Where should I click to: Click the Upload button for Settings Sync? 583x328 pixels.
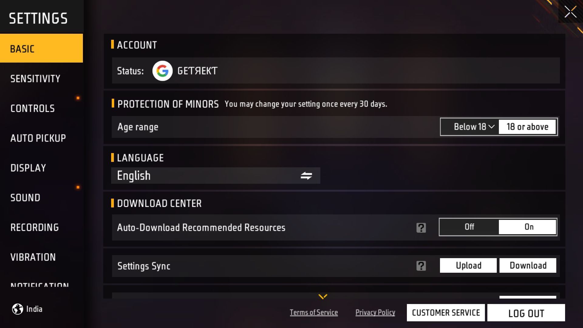[468, 265]
